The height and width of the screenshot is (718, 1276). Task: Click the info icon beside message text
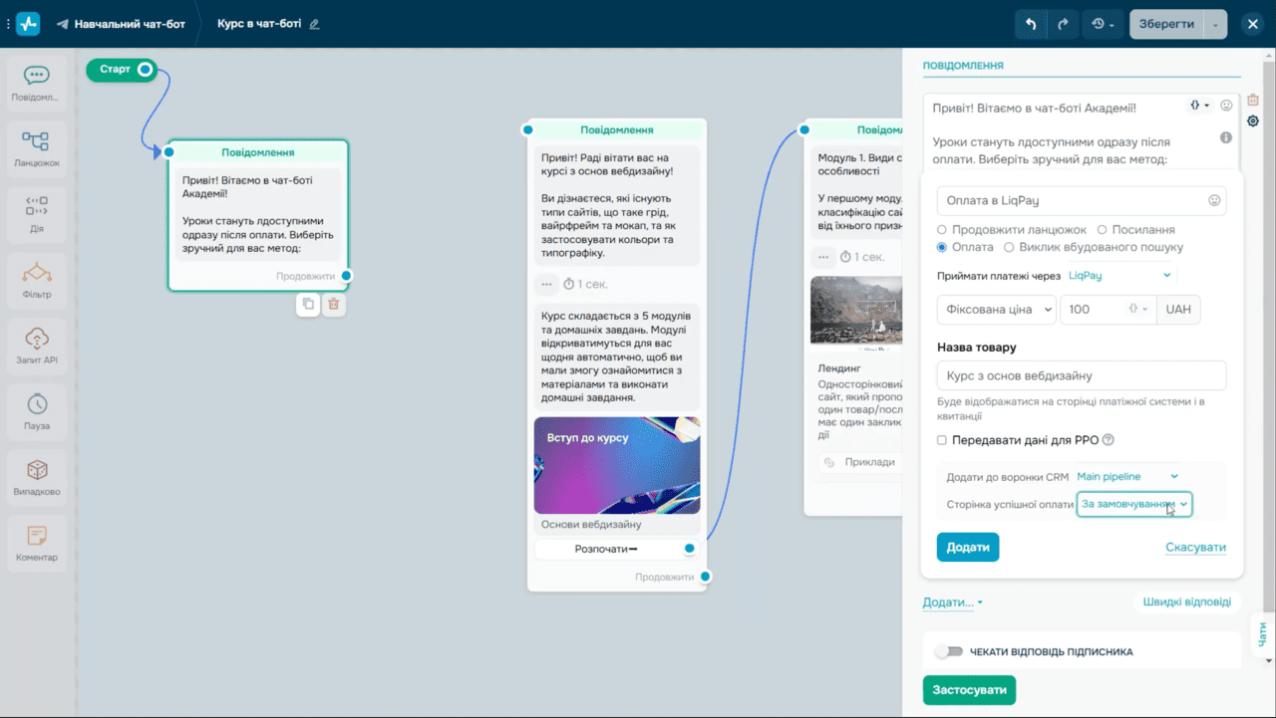tap(1227, 137)
